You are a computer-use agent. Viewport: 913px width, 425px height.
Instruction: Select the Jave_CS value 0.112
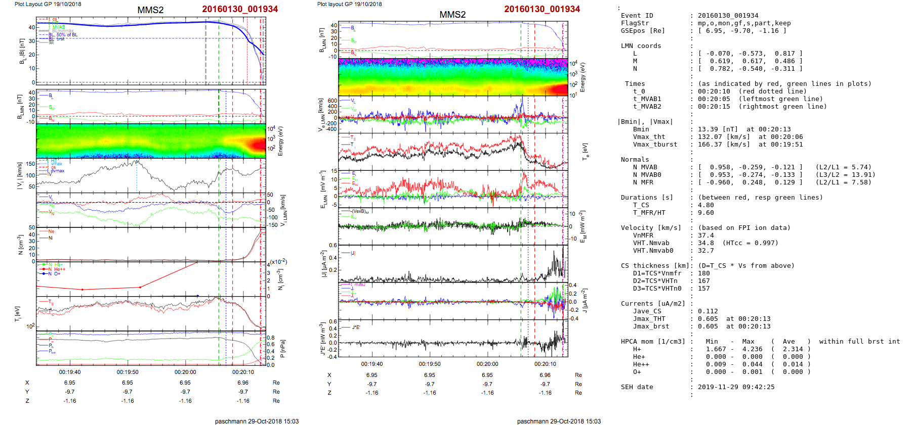pyautogui.click(x=708, y=311)
